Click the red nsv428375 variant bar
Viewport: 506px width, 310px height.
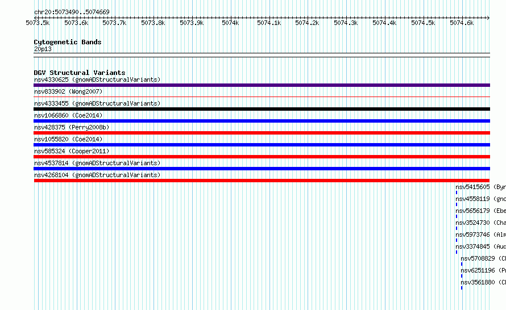pyautogui.click(x=262, y=133)
